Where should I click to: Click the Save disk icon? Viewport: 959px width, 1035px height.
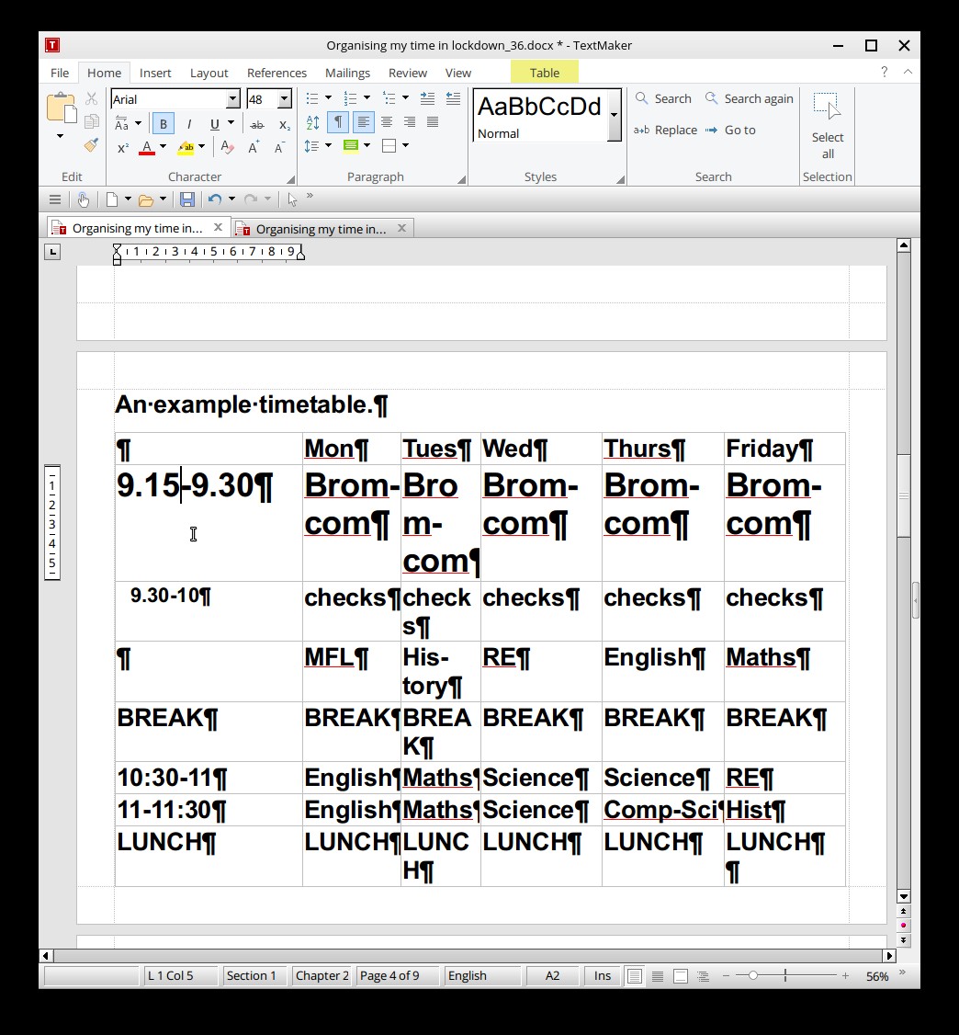187,199
